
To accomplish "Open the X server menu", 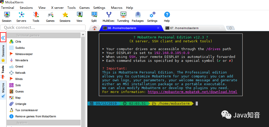I will click(x=57, y=8).
